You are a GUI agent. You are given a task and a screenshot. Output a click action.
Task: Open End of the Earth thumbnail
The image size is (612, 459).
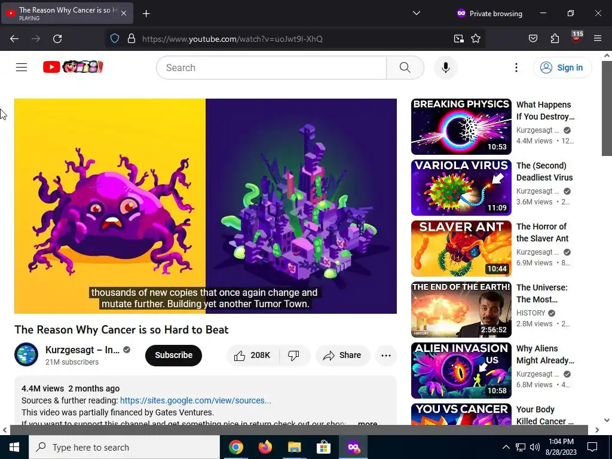[461, 310]
